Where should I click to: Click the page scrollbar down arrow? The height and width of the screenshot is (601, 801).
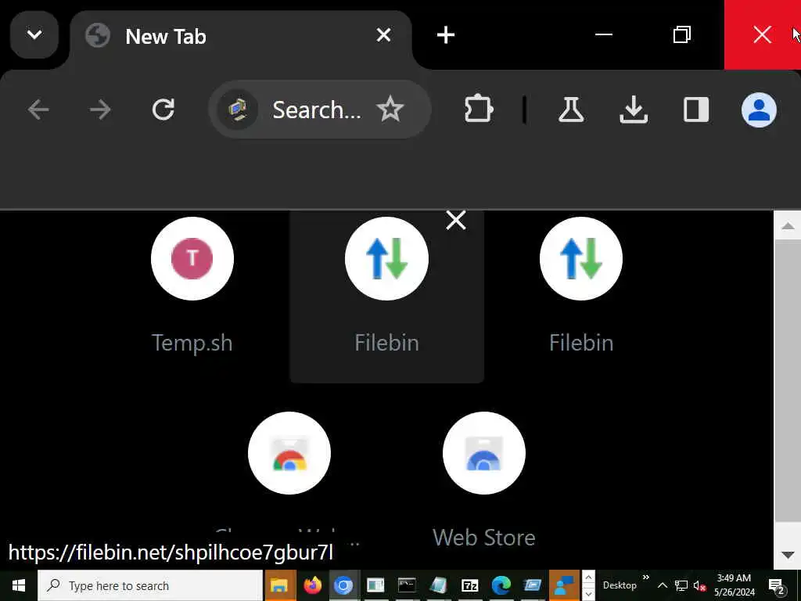[x=787, y=555]
